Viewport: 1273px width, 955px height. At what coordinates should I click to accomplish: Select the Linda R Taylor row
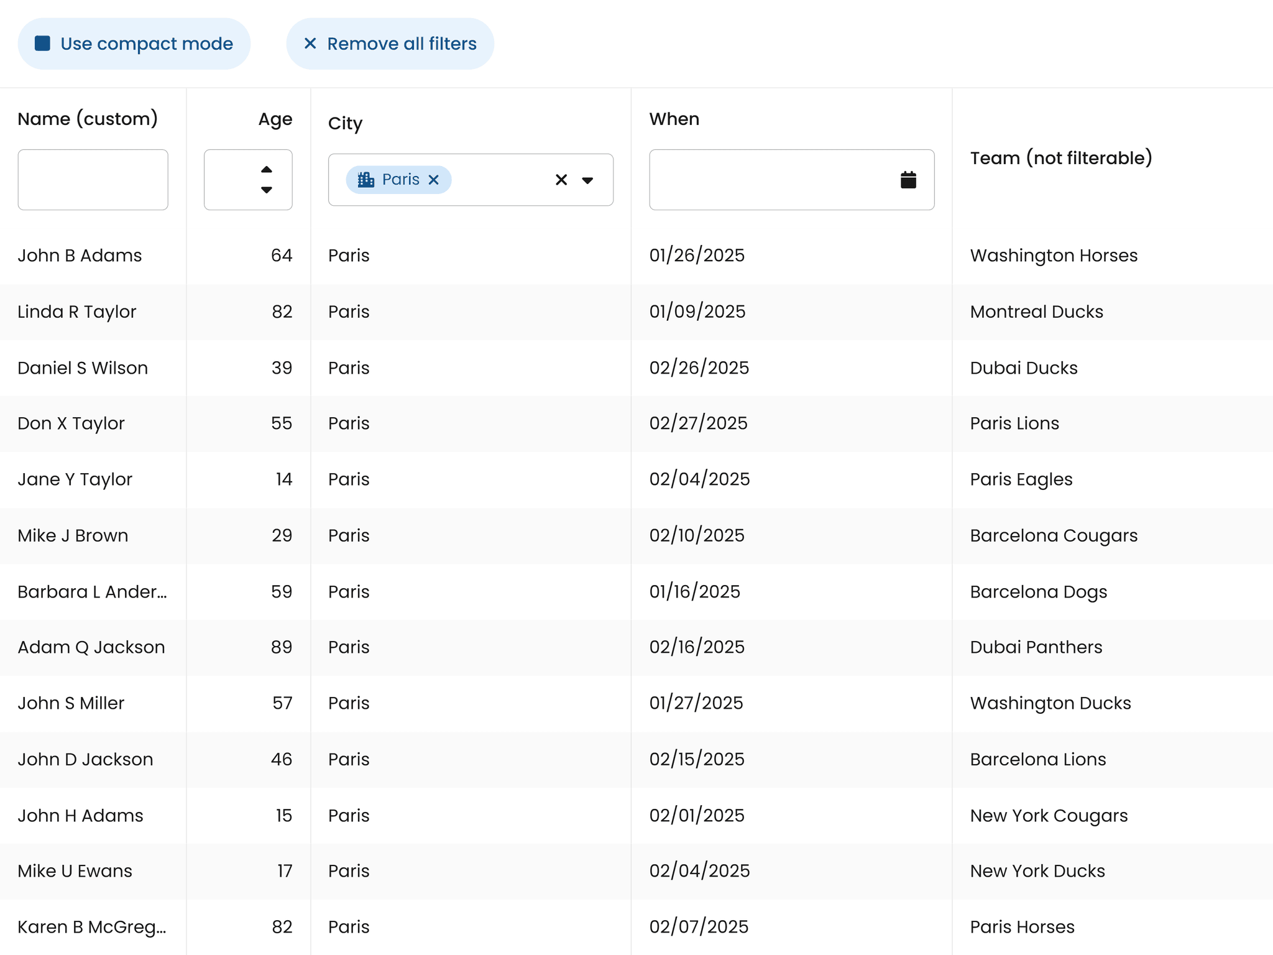click(x=77, y=311)
